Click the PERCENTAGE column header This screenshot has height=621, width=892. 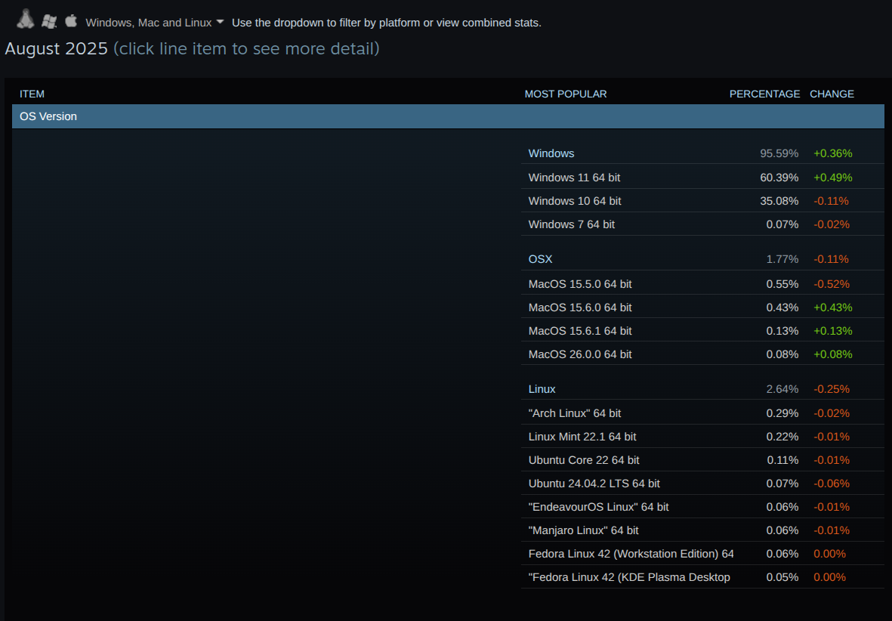click(x=764, y=94)
